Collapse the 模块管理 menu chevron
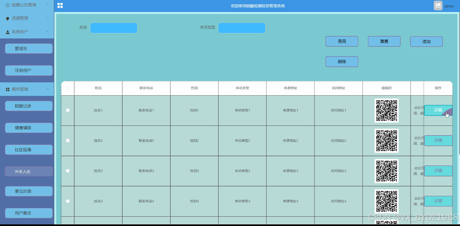The image size is (460, 226). point(48,89)
